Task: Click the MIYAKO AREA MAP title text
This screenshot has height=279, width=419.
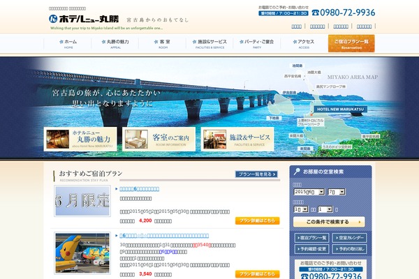Action: click(x=353, y=77)
